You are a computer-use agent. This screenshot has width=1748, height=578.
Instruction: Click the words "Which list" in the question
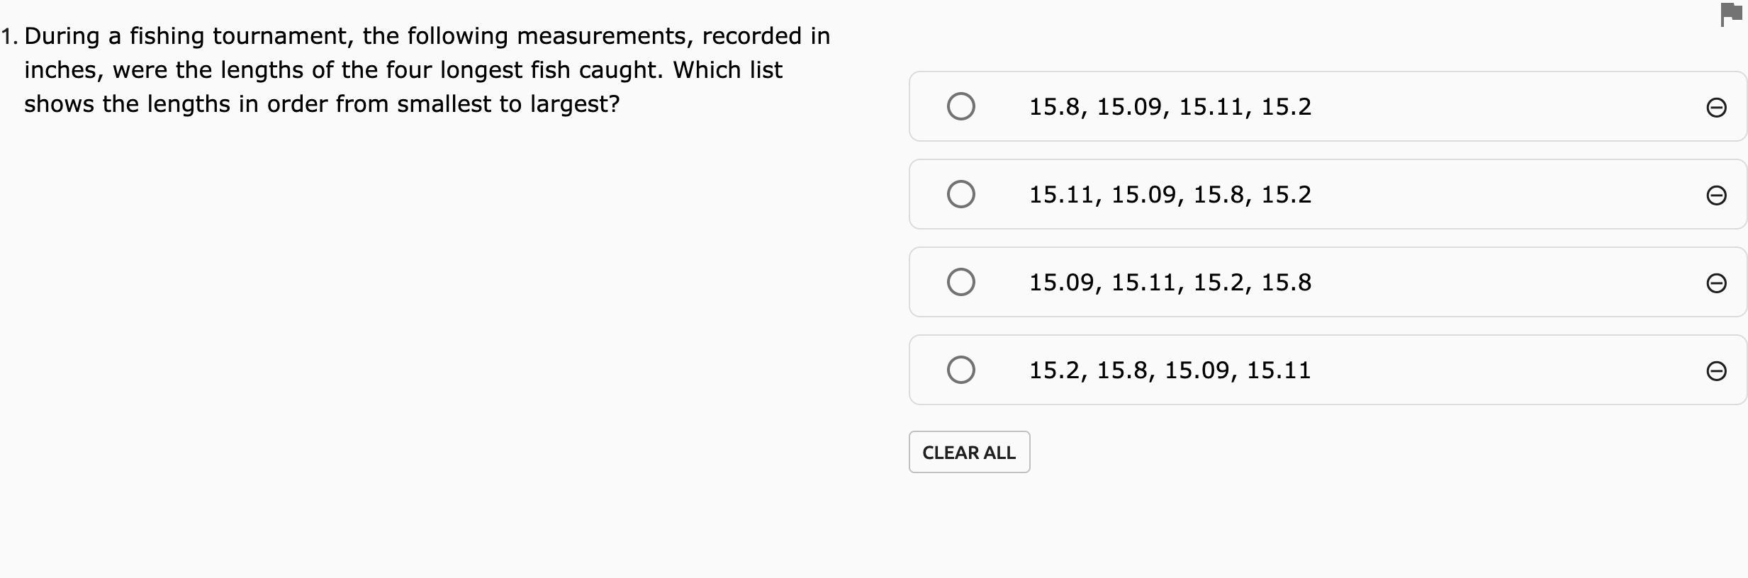(x=727, y=70)
